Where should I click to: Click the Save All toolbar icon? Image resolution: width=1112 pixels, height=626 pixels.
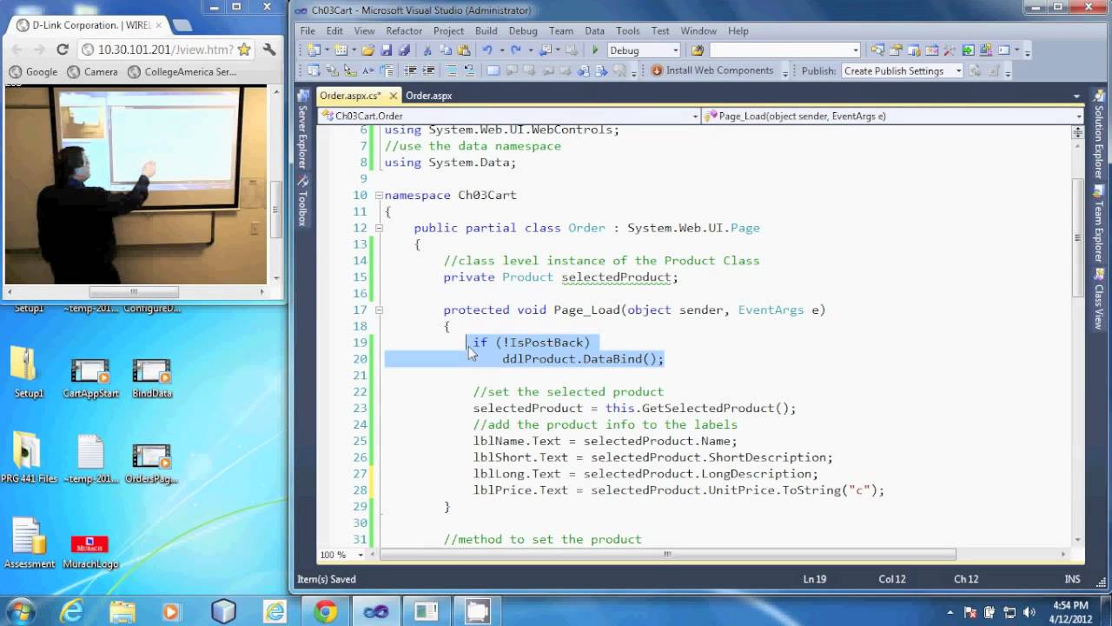tap(404, 50)
